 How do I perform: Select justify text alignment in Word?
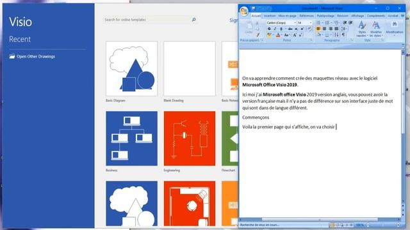pos(336,29)
